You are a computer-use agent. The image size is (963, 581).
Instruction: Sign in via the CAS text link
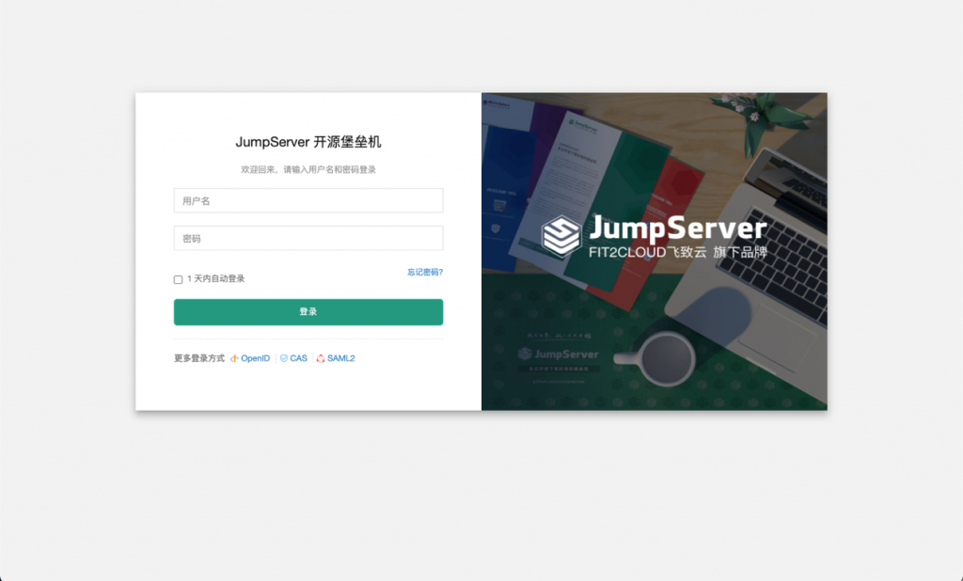click(x=298, y=358)
